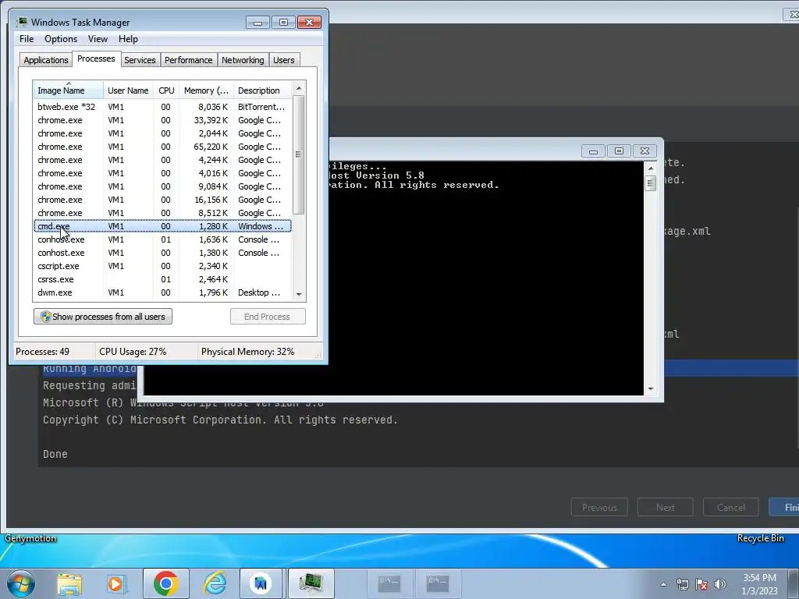Image resolution: width=799 pixels, height=599 pixels.
Task: Click Show processes from all users
Action: tap(103, 317)
